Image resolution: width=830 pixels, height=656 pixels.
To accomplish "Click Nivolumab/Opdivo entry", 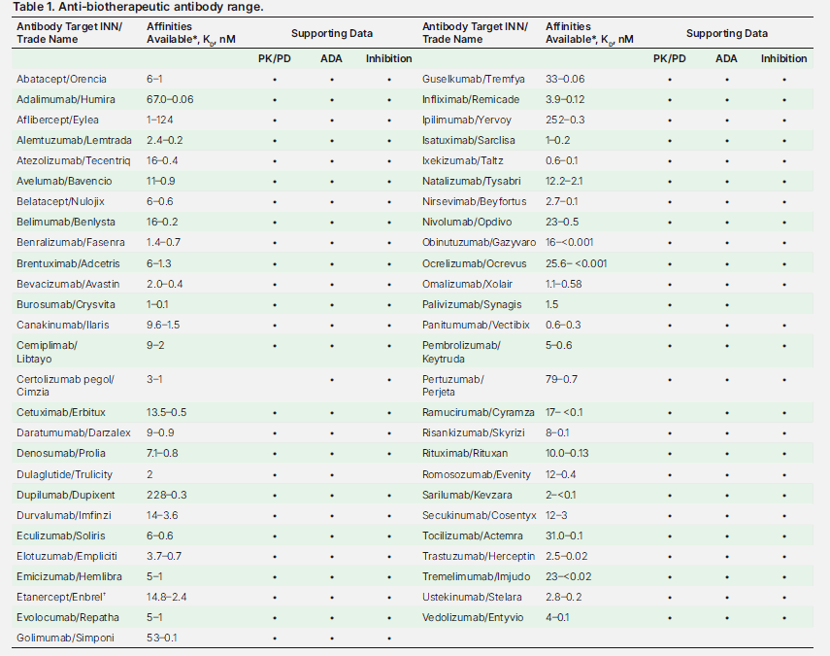I will point(467,222).
